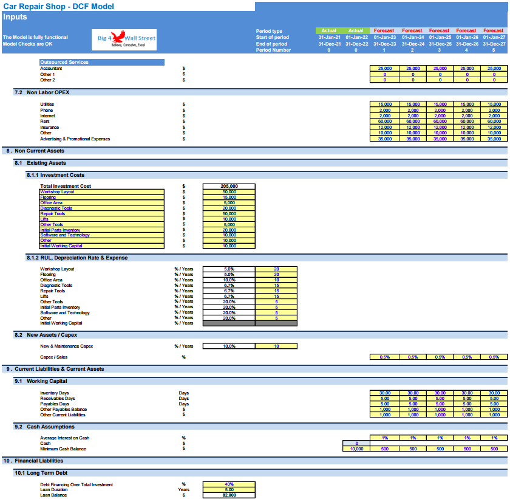The image size is (510, 499).
Task: Click Minimum Cash Balance 500 for period 3
Action: click(440, 449)
